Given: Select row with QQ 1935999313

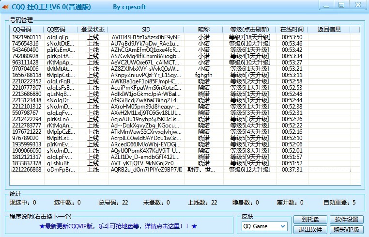Looking at the screenshot, I should point(181,144).
